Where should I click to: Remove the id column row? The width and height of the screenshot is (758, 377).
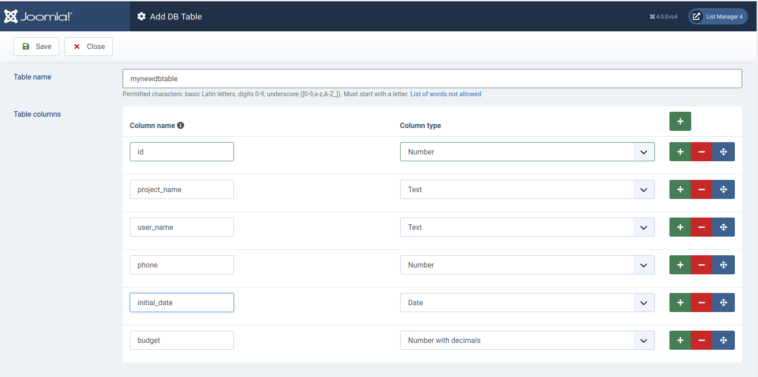(x=702, y=152)
